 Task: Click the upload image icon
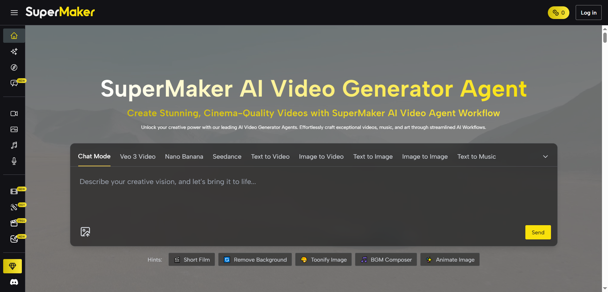coord(85,232)
